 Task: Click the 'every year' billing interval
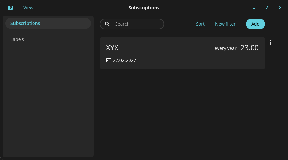pyautogui.click(x=225, y=48)
